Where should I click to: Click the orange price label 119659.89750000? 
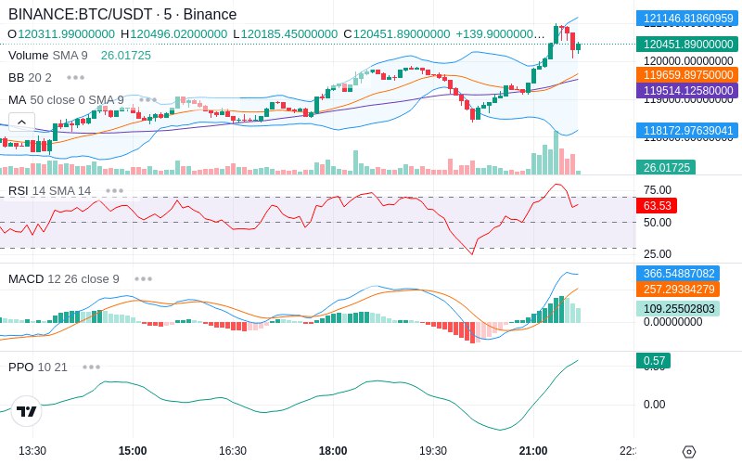(688, 75)
